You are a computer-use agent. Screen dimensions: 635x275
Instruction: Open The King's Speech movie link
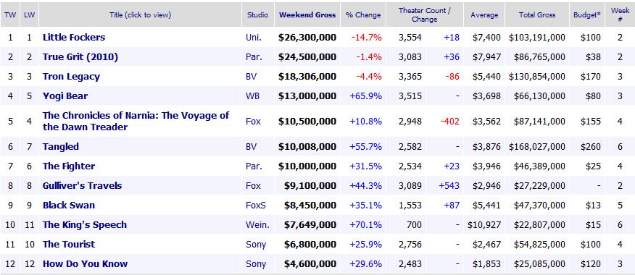(85, 224)
